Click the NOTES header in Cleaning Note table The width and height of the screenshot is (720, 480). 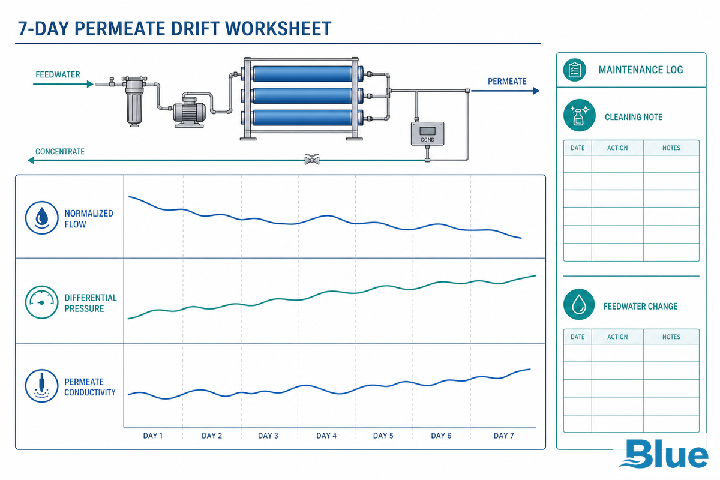click(671, 148)
